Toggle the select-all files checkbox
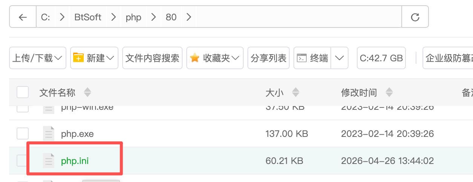The width and height of the screenshot is (473, 182). pos(23,93)
